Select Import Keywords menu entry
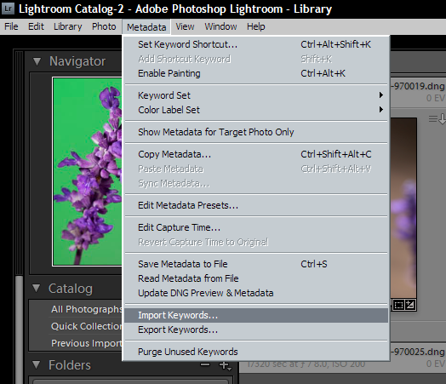This screenshot has width=446, height=384. point(256,315)
